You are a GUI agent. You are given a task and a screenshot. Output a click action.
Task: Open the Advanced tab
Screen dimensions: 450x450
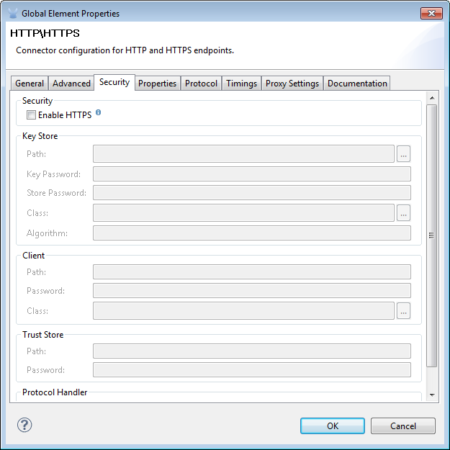click(x=71, y=84)
